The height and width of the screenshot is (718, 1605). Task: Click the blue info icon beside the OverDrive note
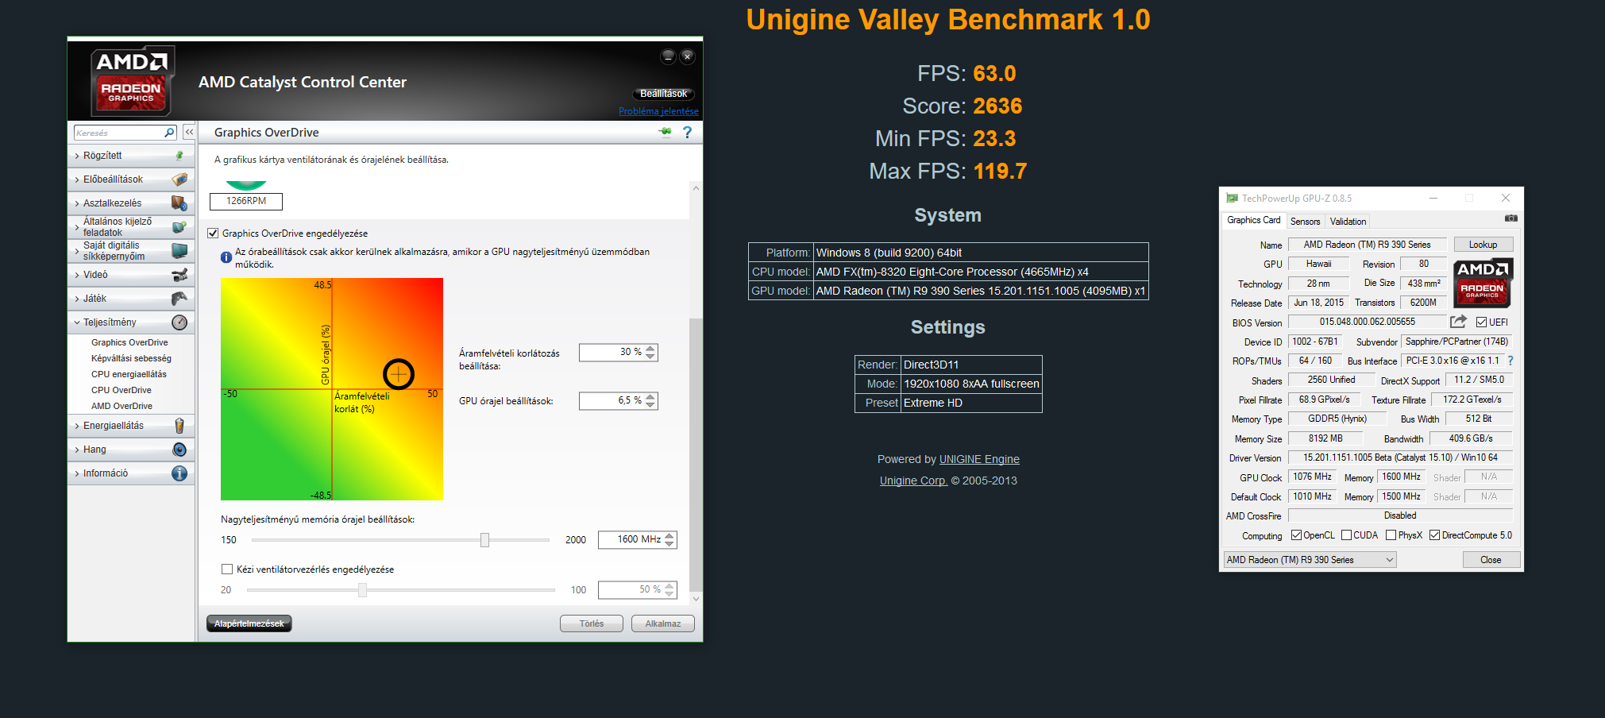[226, 257]
